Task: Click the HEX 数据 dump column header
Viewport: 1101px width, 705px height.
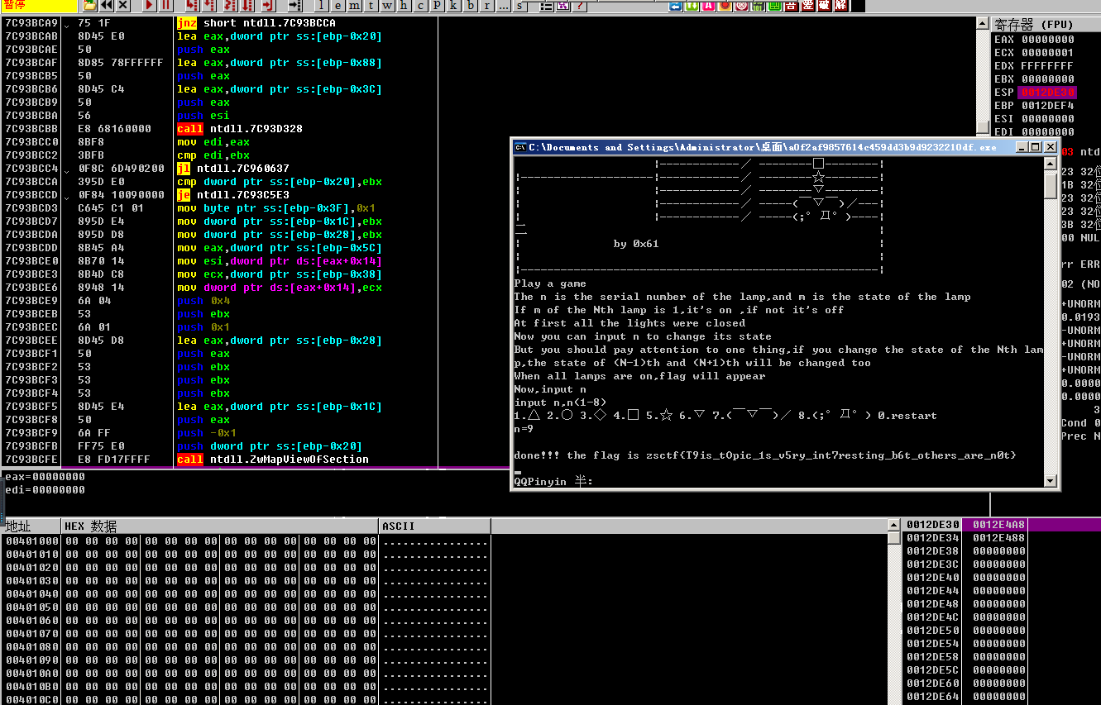Action: point(219,526)
